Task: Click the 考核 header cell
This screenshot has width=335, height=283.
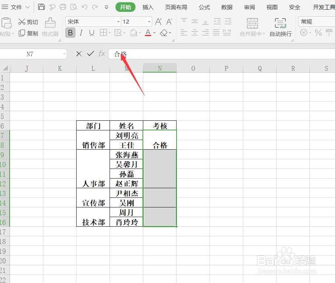Action: [x=160, y=126]
